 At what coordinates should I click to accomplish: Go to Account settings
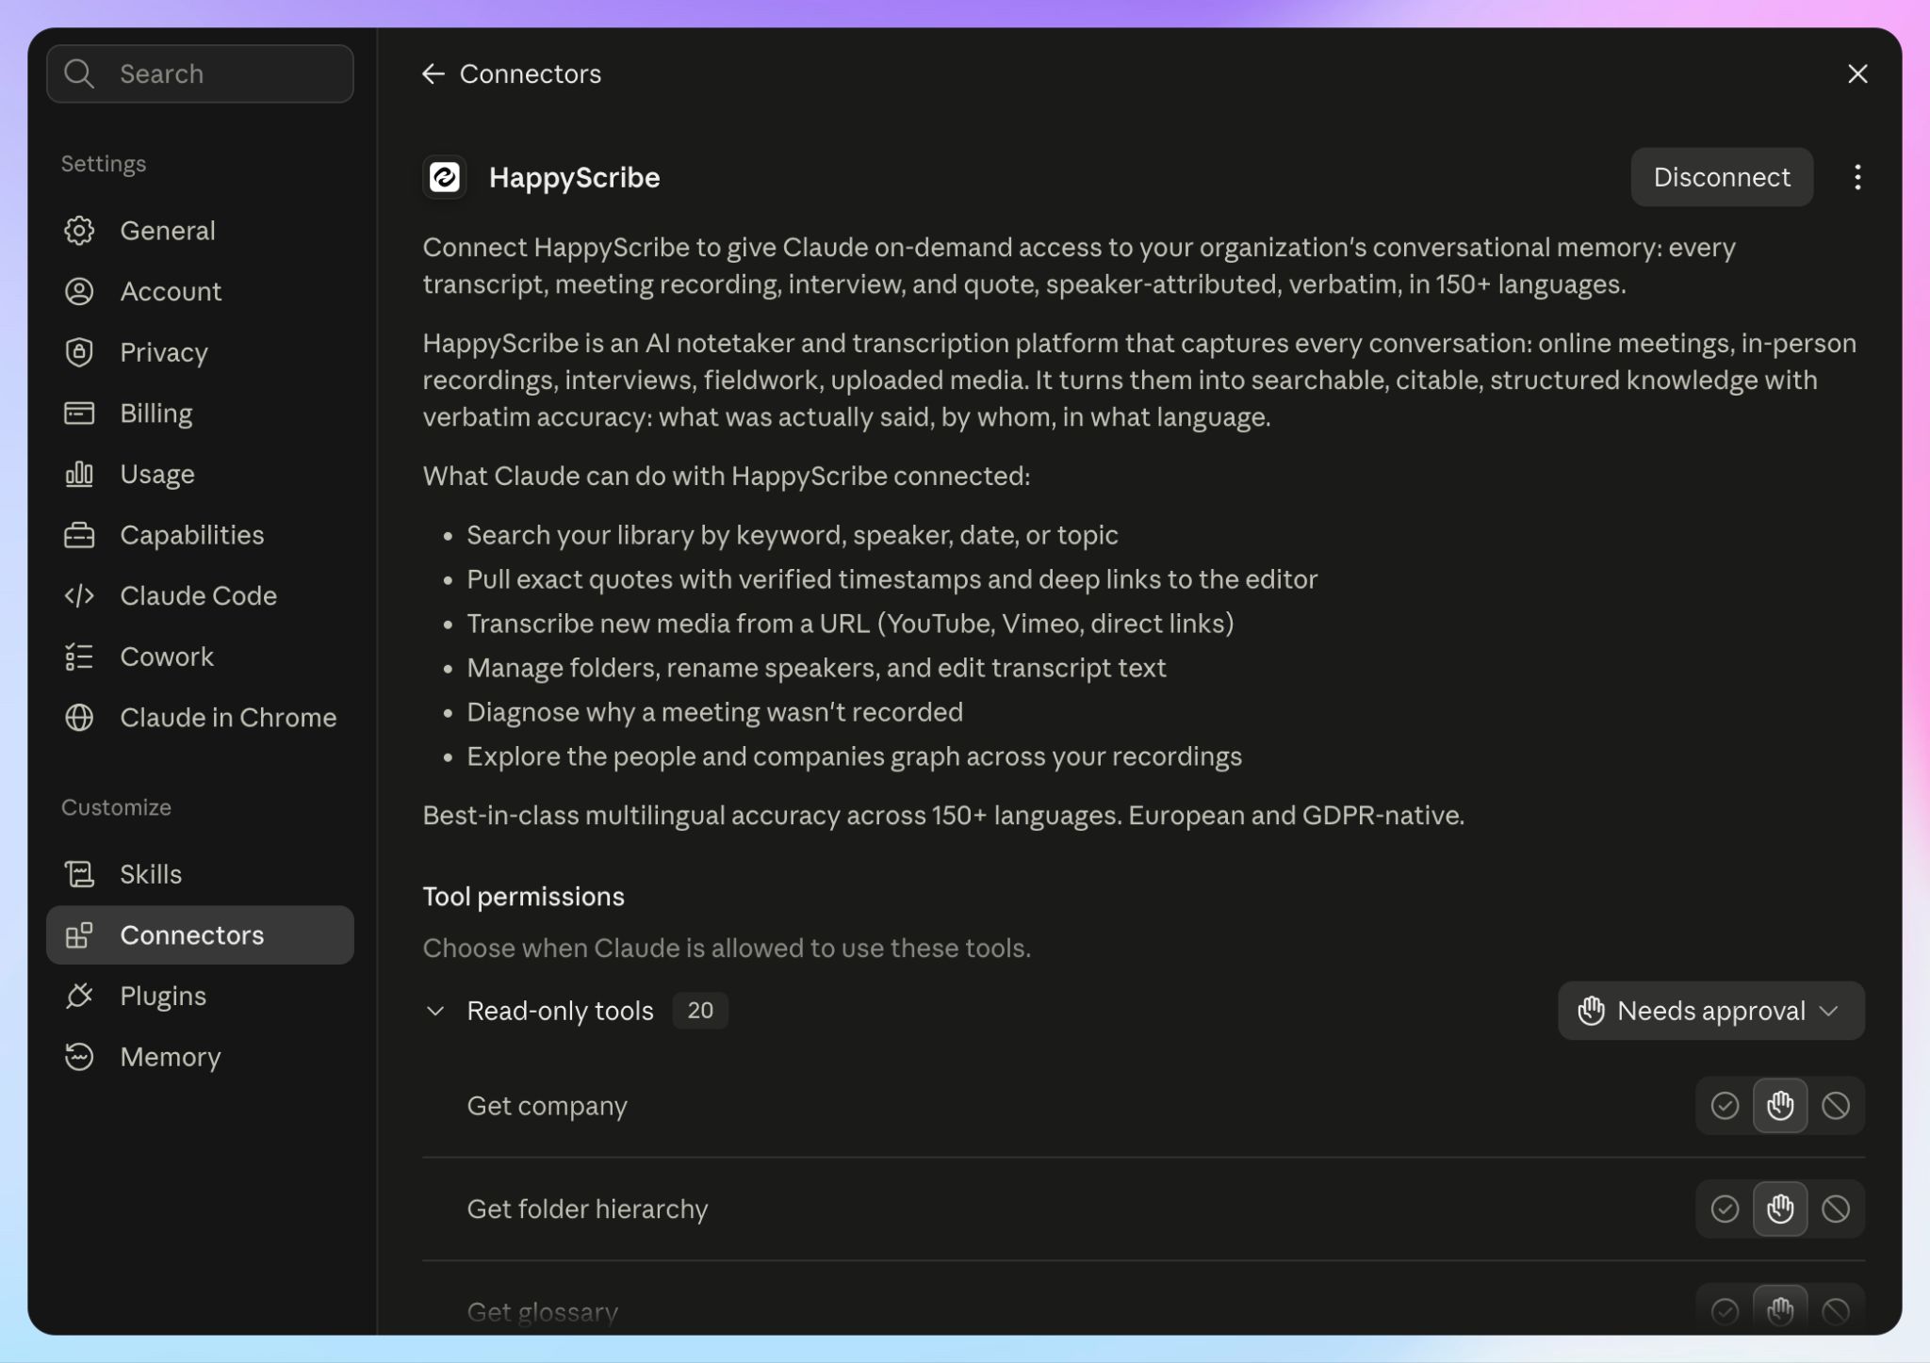coord(200,291)
